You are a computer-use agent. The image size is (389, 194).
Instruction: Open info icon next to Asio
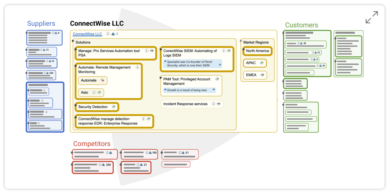coord(94,92)
